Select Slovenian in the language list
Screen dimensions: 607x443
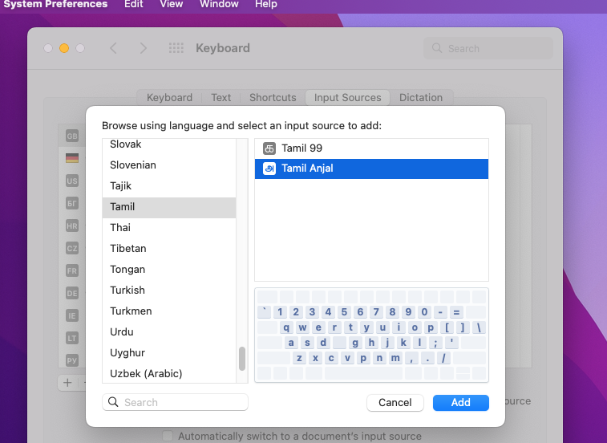coord(169,165)
